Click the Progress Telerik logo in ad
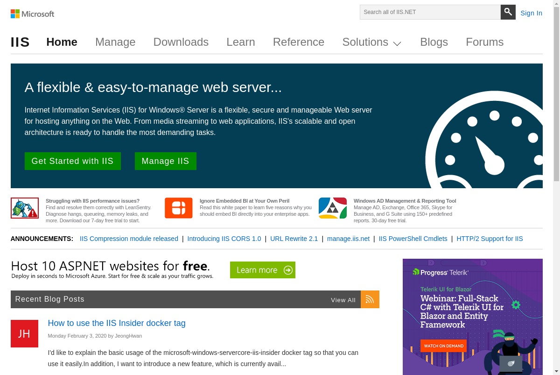This screenshot has height=375, width=560. tap(441, 272)
